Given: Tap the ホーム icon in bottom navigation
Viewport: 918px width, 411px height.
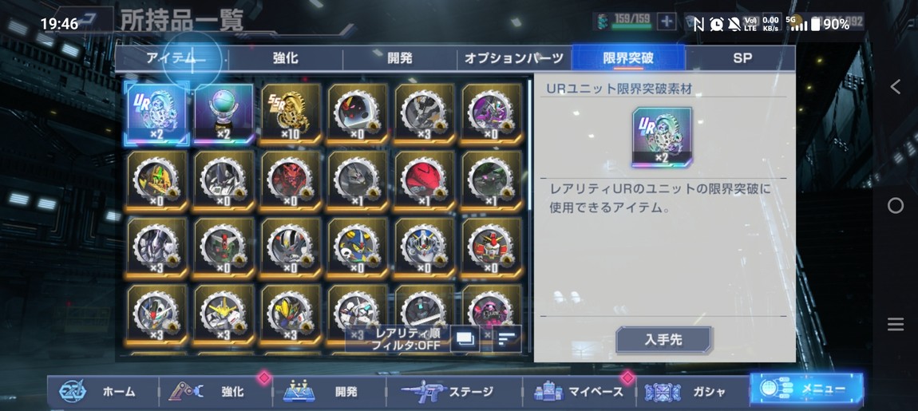Looking at the screenshot, I should coord(73,391).
